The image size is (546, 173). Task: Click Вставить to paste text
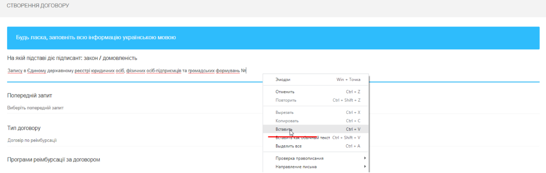tap(284, 129)
